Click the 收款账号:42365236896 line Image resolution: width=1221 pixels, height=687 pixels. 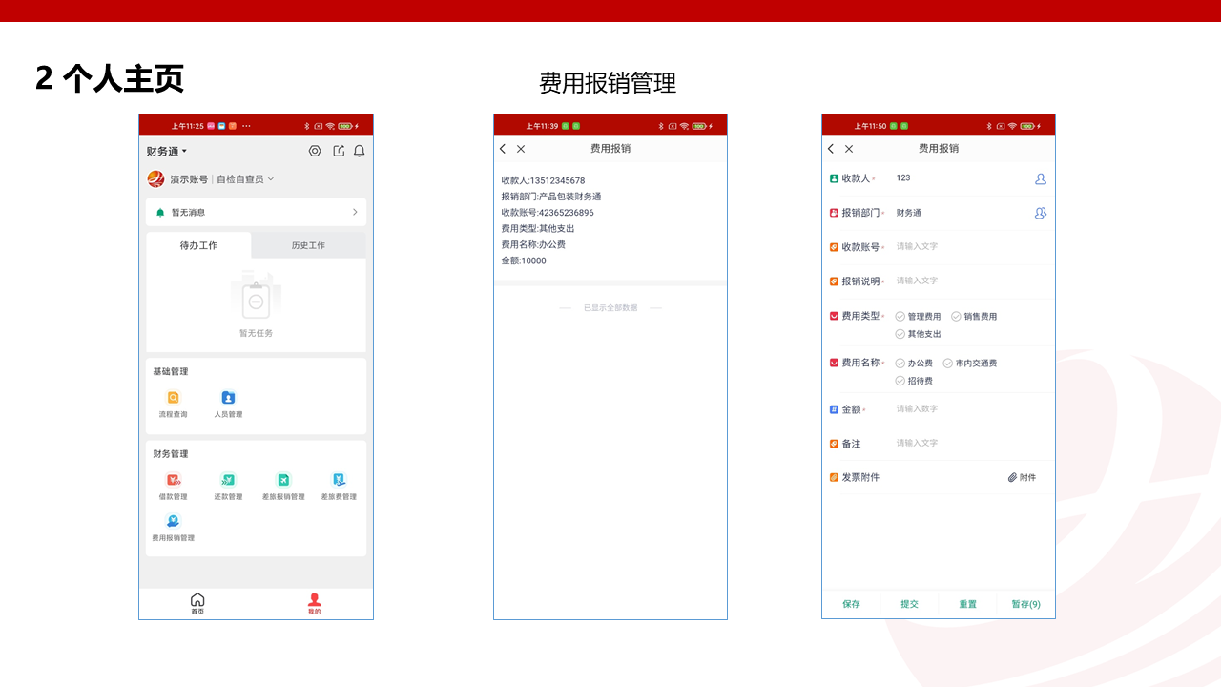click(548, 213)
